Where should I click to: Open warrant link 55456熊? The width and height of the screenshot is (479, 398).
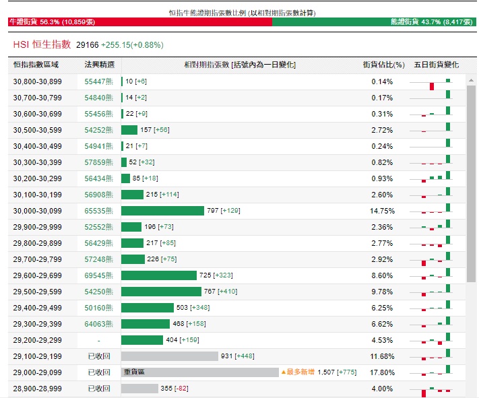coord(98,114)
